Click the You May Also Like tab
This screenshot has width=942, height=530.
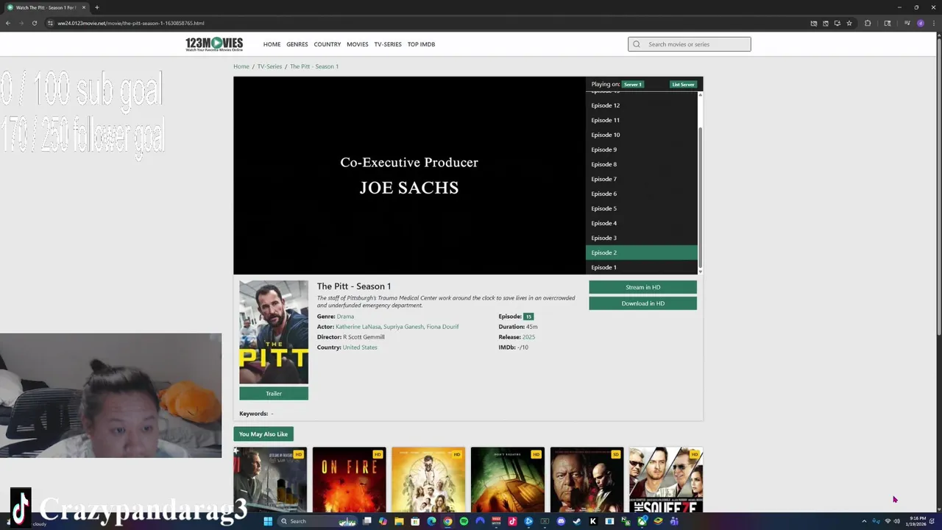[x=263, y=434]
